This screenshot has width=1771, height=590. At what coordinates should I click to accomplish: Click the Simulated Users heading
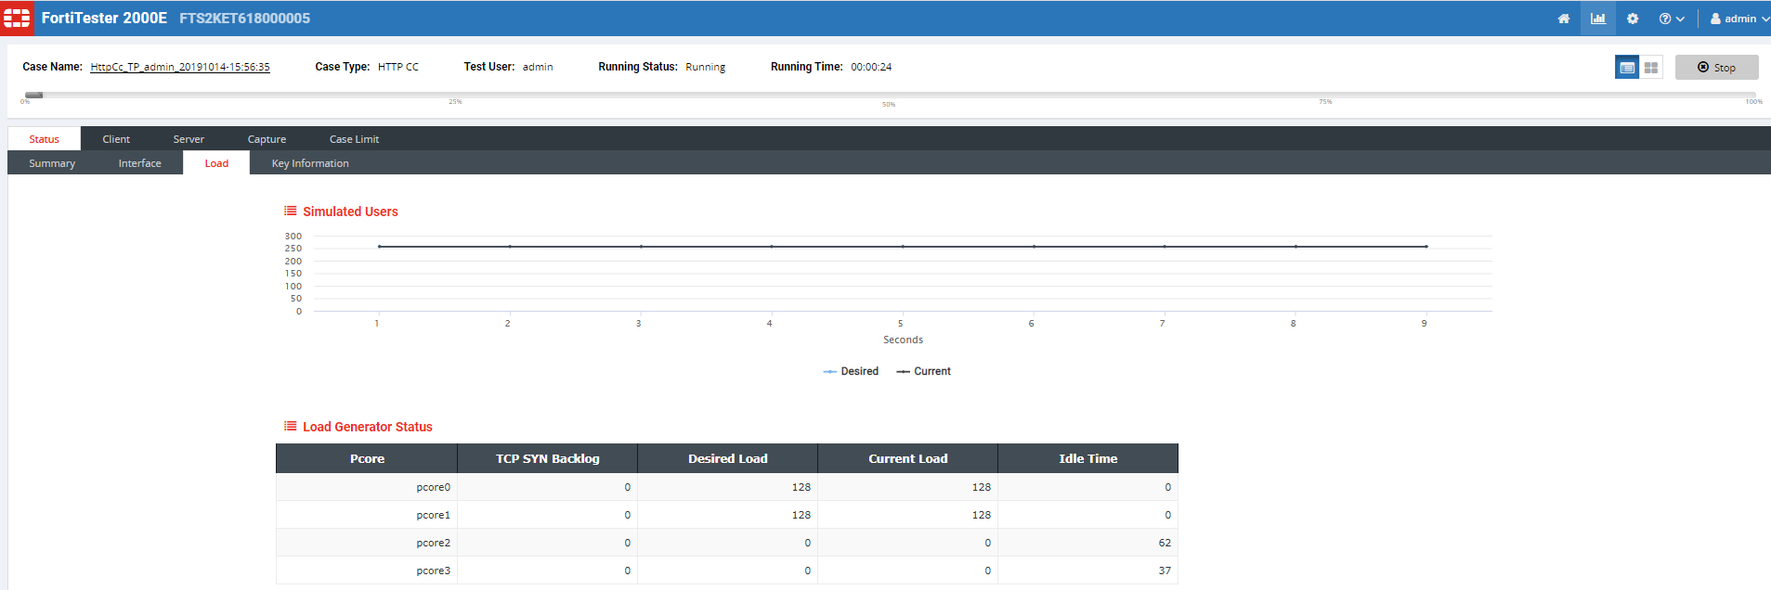coord(350,212)
